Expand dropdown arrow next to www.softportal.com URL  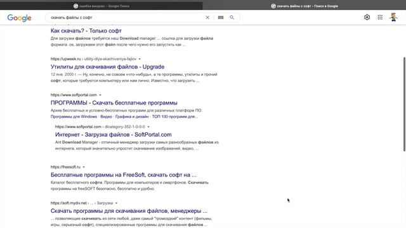point(100,95)
